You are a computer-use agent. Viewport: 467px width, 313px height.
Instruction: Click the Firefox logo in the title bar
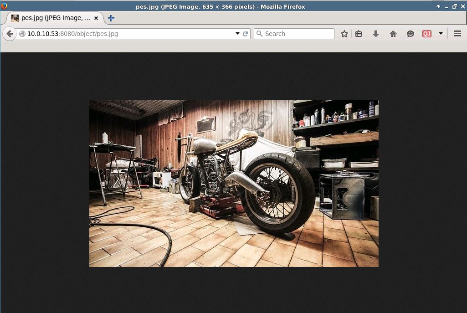4,5
